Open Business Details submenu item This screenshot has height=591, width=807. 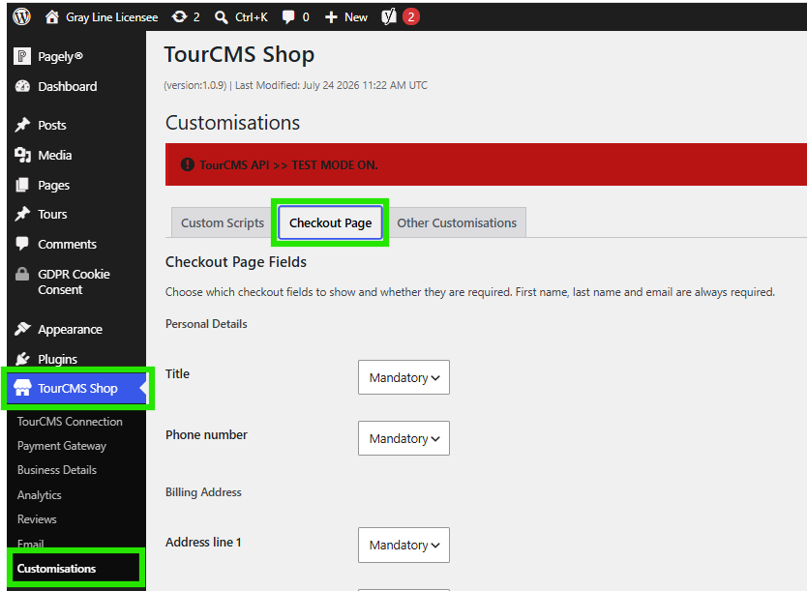click(x=57, y=470)
